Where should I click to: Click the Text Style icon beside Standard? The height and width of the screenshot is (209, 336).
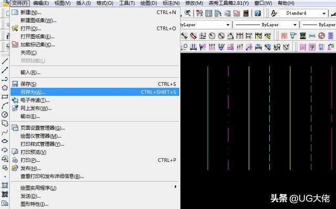click(274, 13)
